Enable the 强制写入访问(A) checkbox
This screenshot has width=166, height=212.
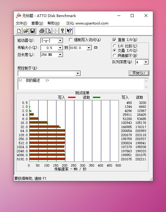click(70, 40)
